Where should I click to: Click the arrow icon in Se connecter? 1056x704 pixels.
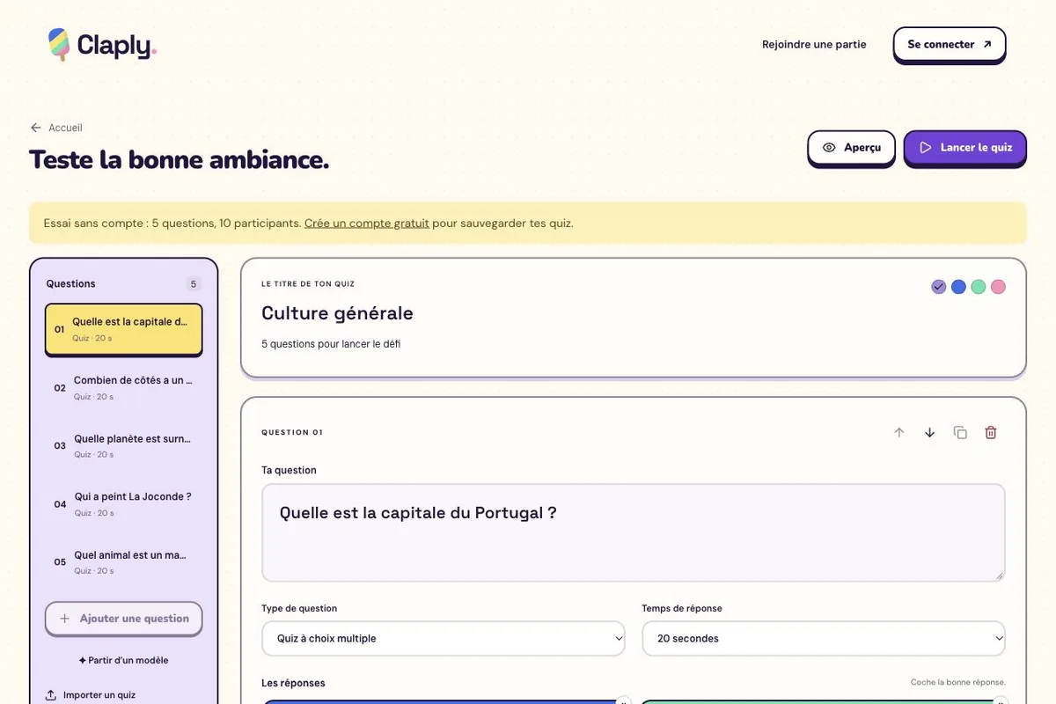click(x=987, y=44)
